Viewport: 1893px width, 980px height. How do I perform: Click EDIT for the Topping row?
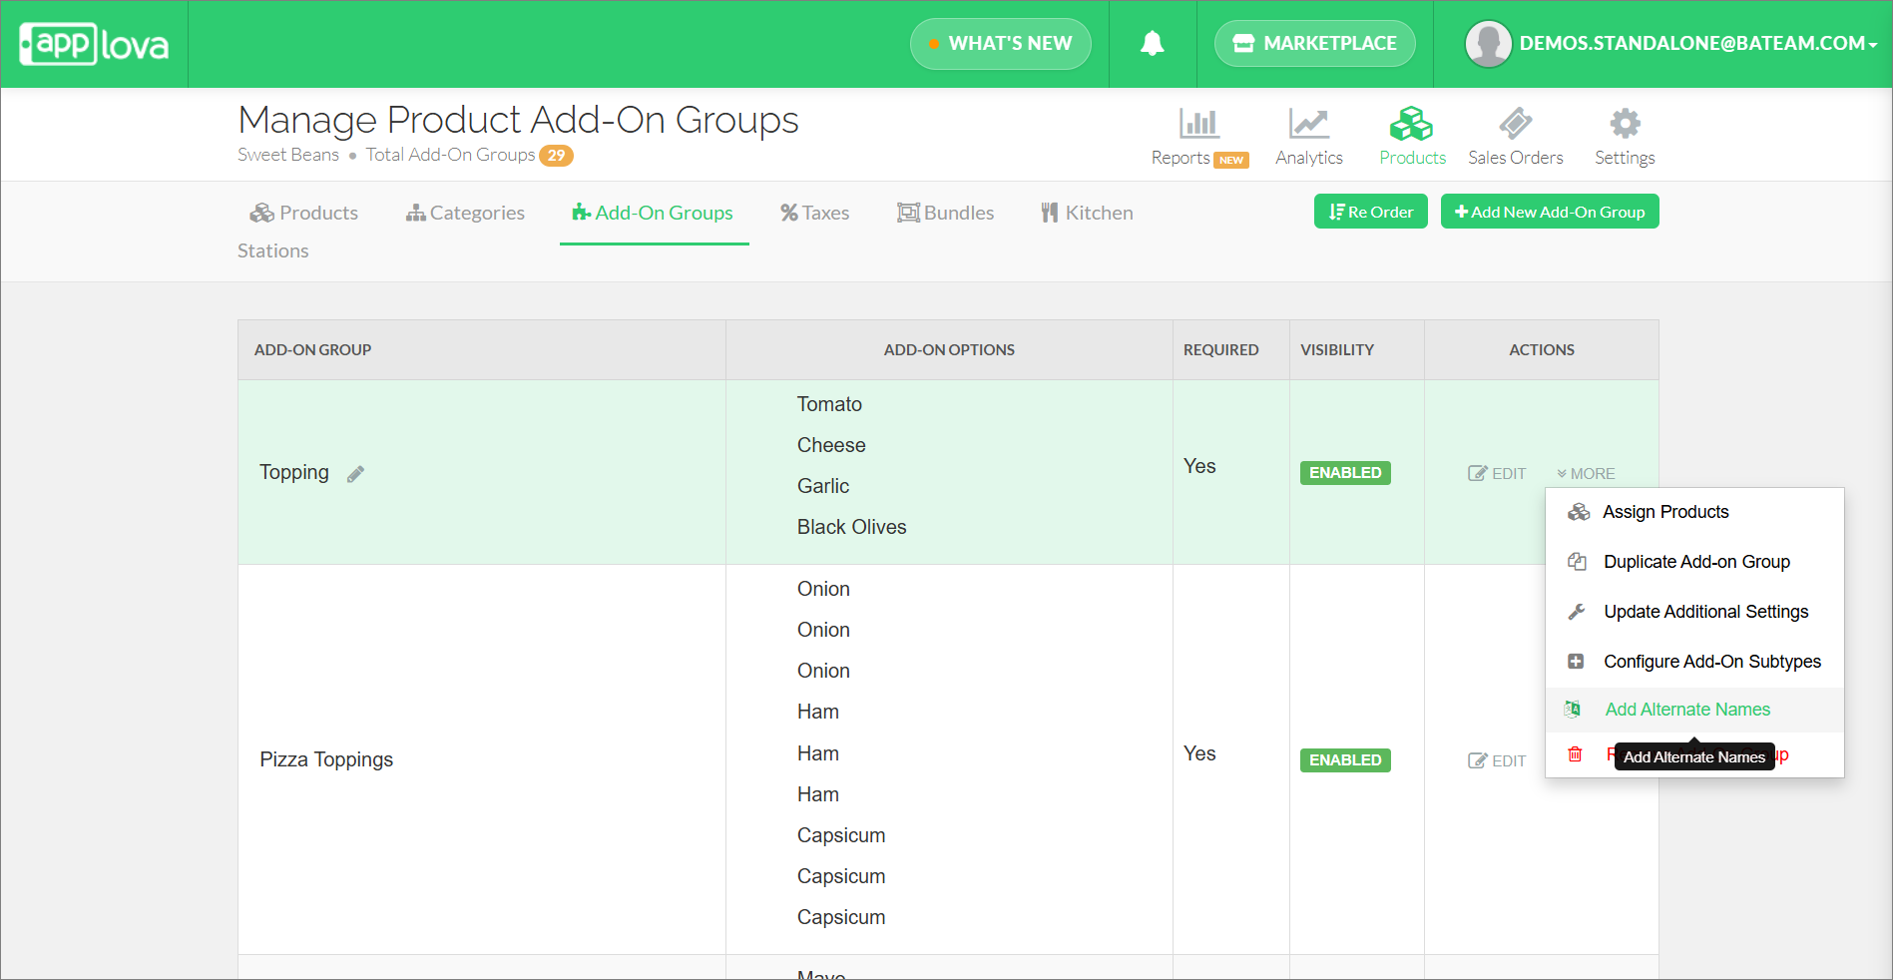pyautogui.click(x=1497, y=474)
